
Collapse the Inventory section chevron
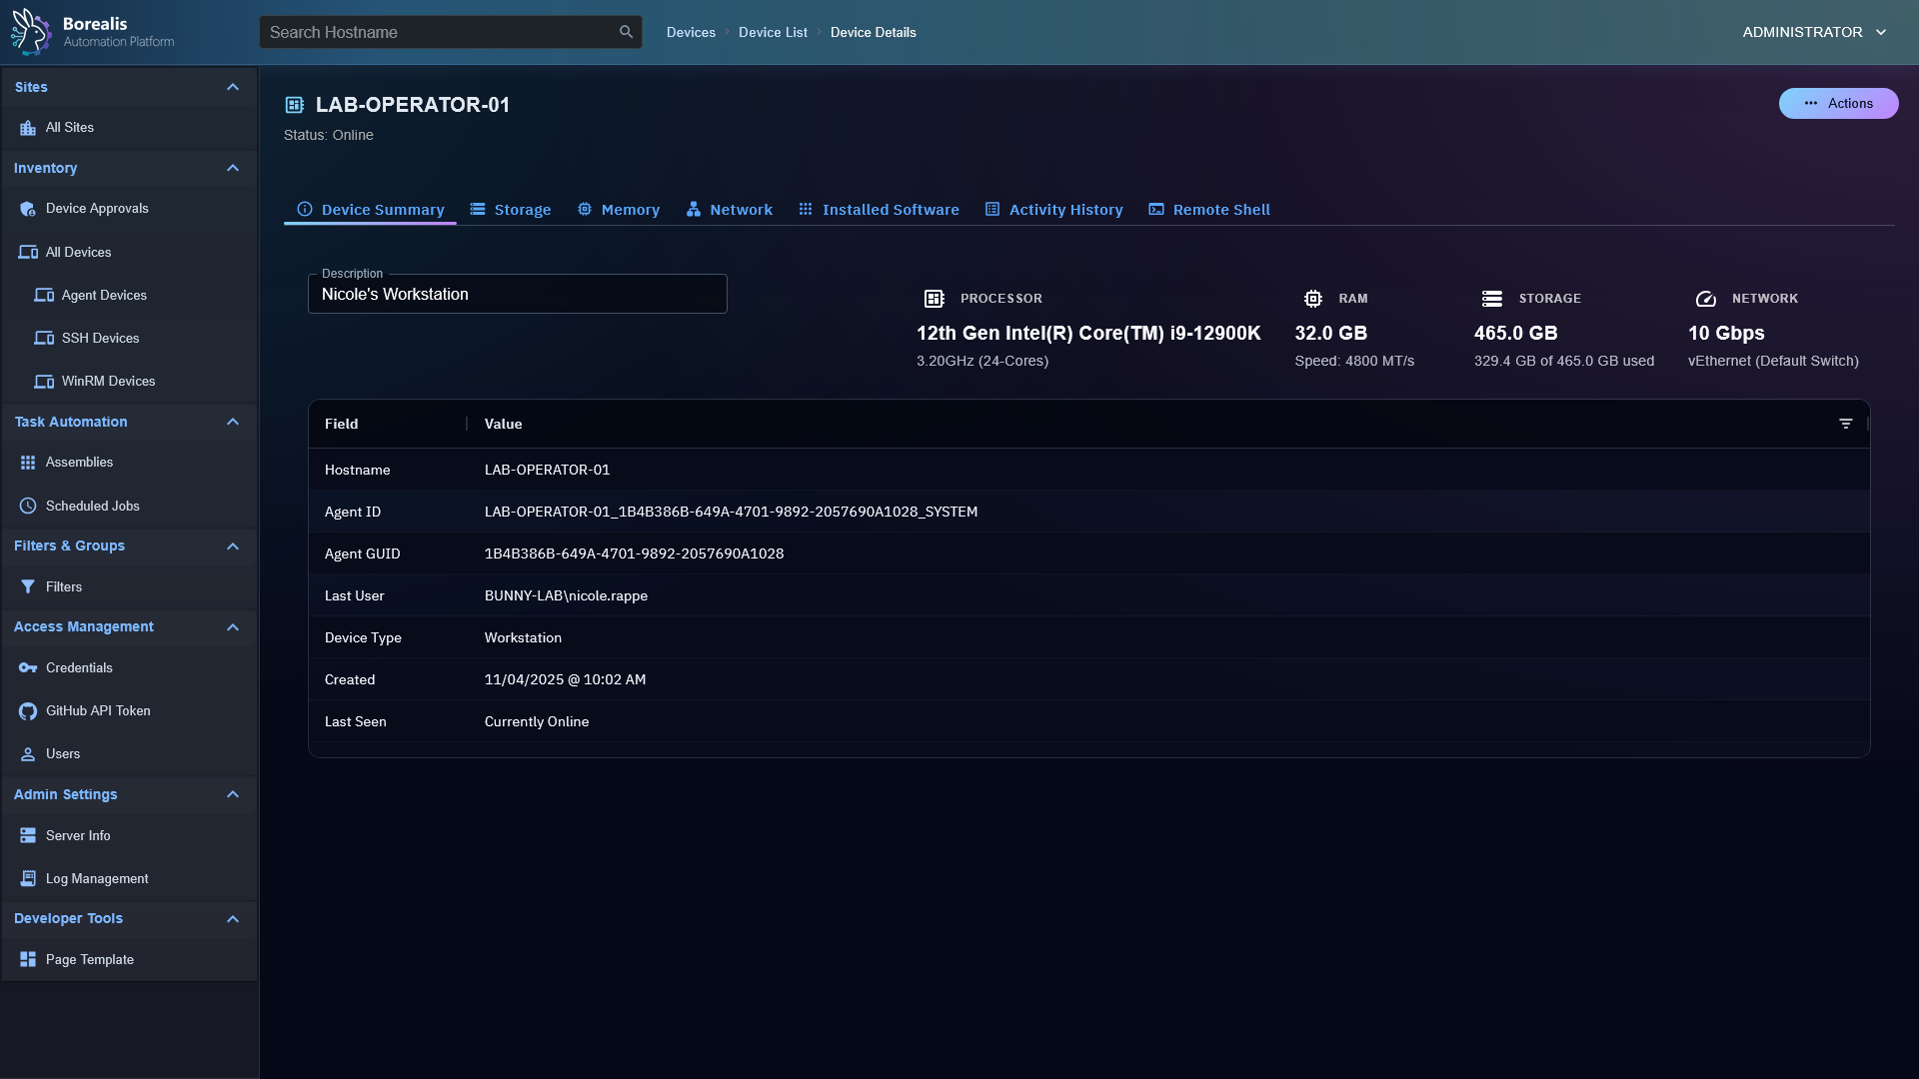(233, 169)
